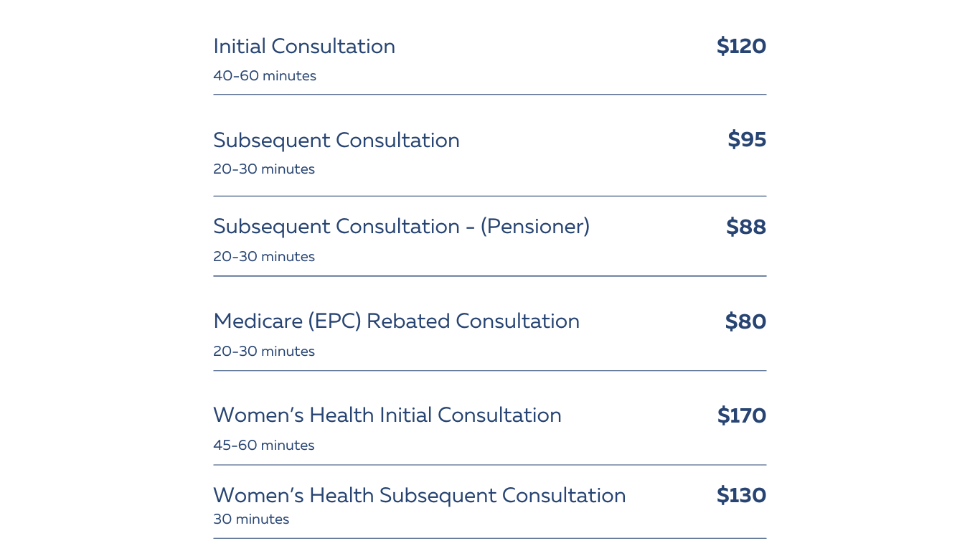Click the Initial Consultation heading
This screenshot has width=980, height=551.
tap(304, 47)
